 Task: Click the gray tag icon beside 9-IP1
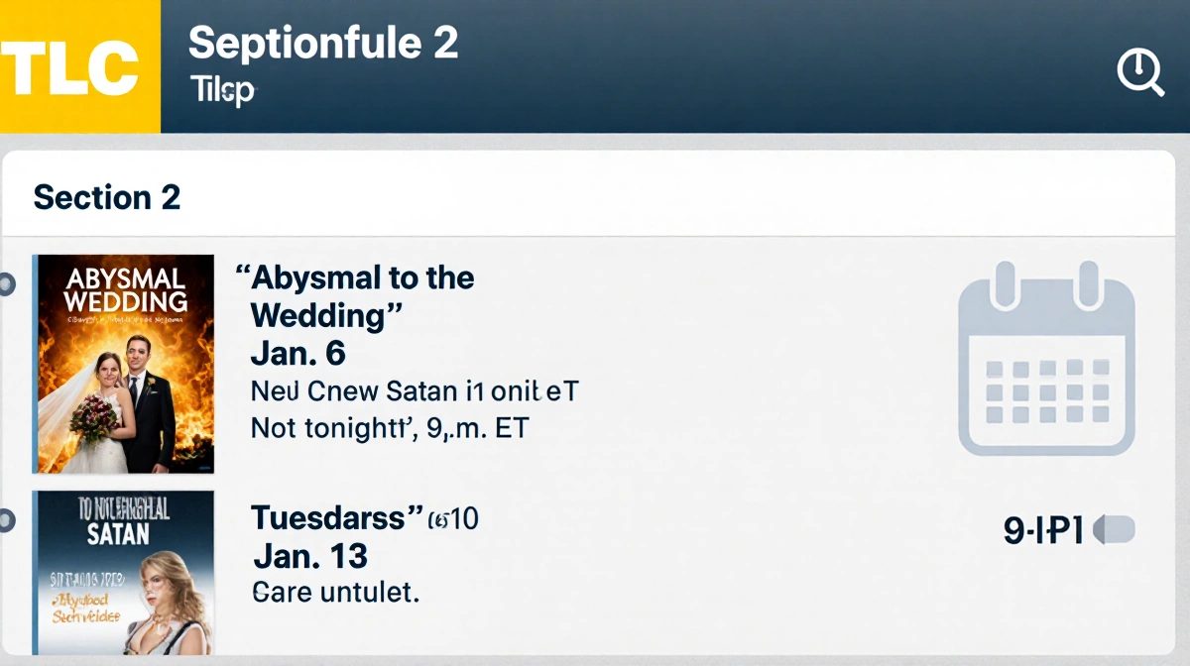[1116, 530]
